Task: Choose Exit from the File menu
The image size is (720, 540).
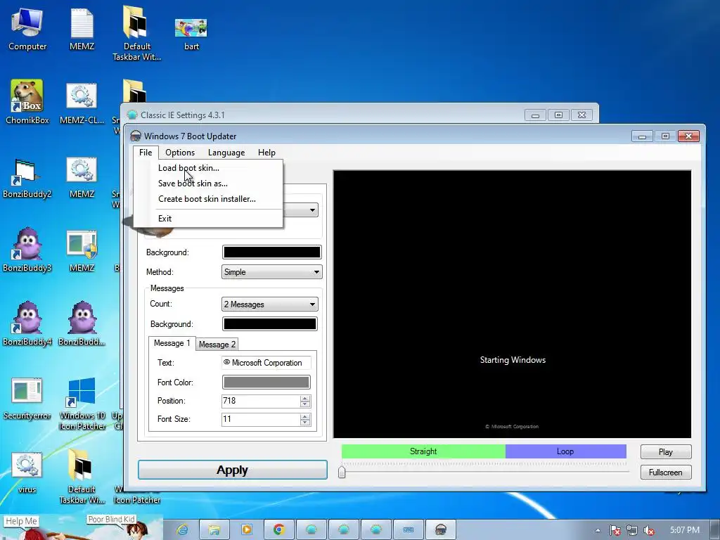Action: [208, 219]
